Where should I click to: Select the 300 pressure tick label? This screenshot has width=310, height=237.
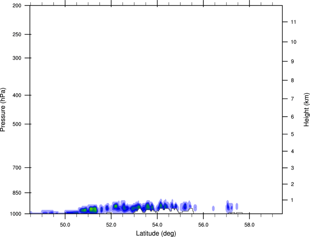click(17, 58)
